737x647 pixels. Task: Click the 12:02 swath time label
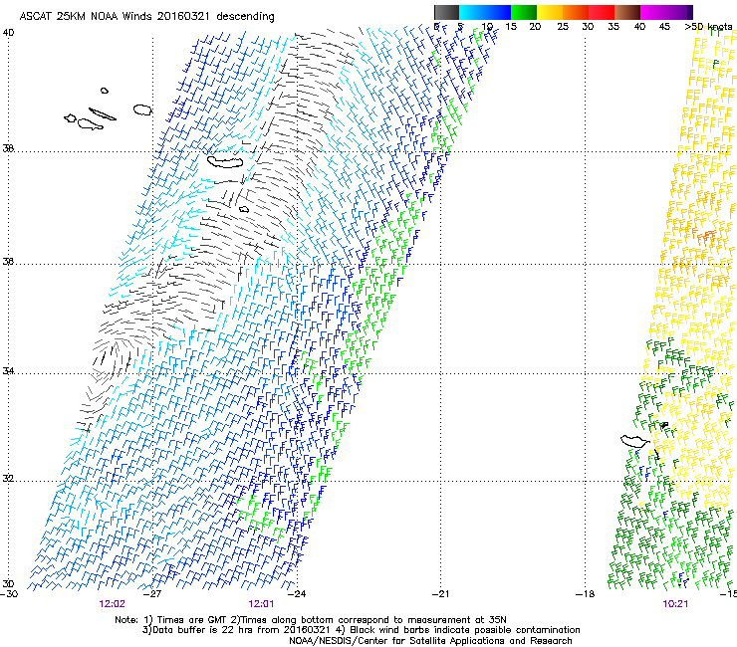click(112, 604)
